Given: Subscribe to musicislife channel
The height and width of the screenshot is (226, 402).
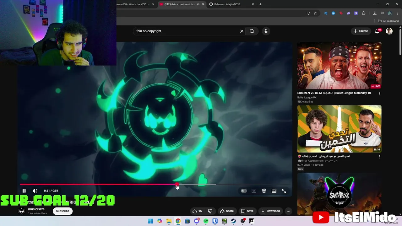Looking at the screenshot, I should point(62,211).
